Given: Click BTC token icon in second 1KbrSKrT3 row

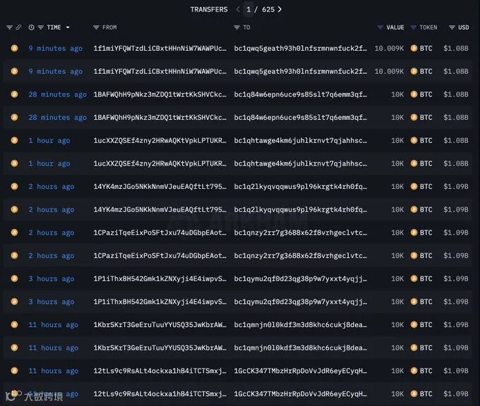Looking at the screenshot, I should pos(414,347).
